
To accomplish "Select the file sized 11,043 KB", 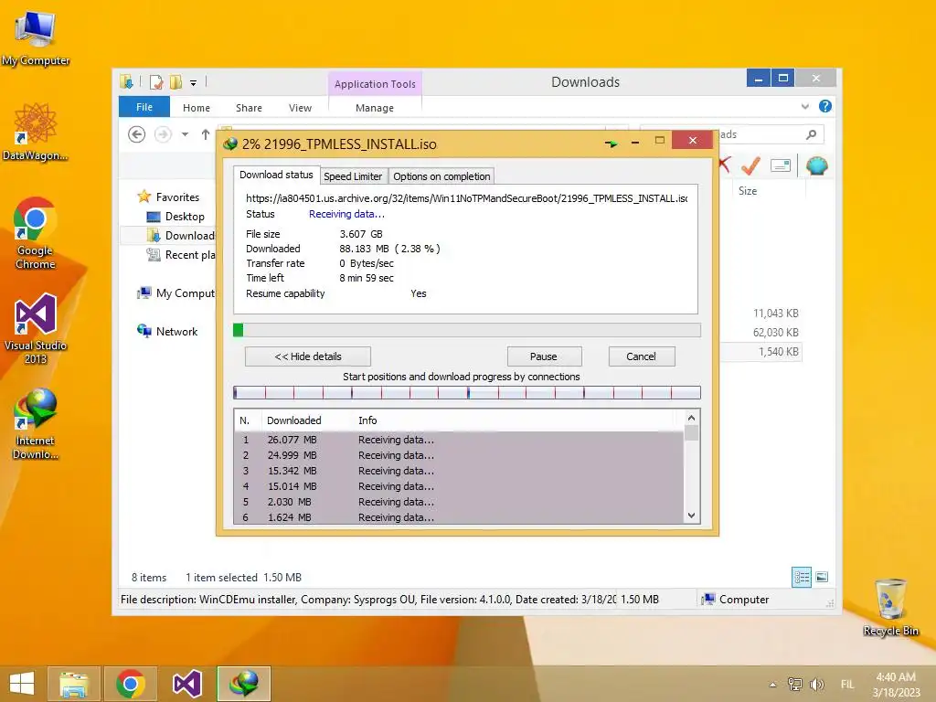I will coord(775,314).
